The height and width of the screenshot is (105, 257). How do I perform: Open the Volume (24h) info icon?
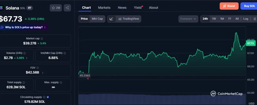[x=24, y=53]
